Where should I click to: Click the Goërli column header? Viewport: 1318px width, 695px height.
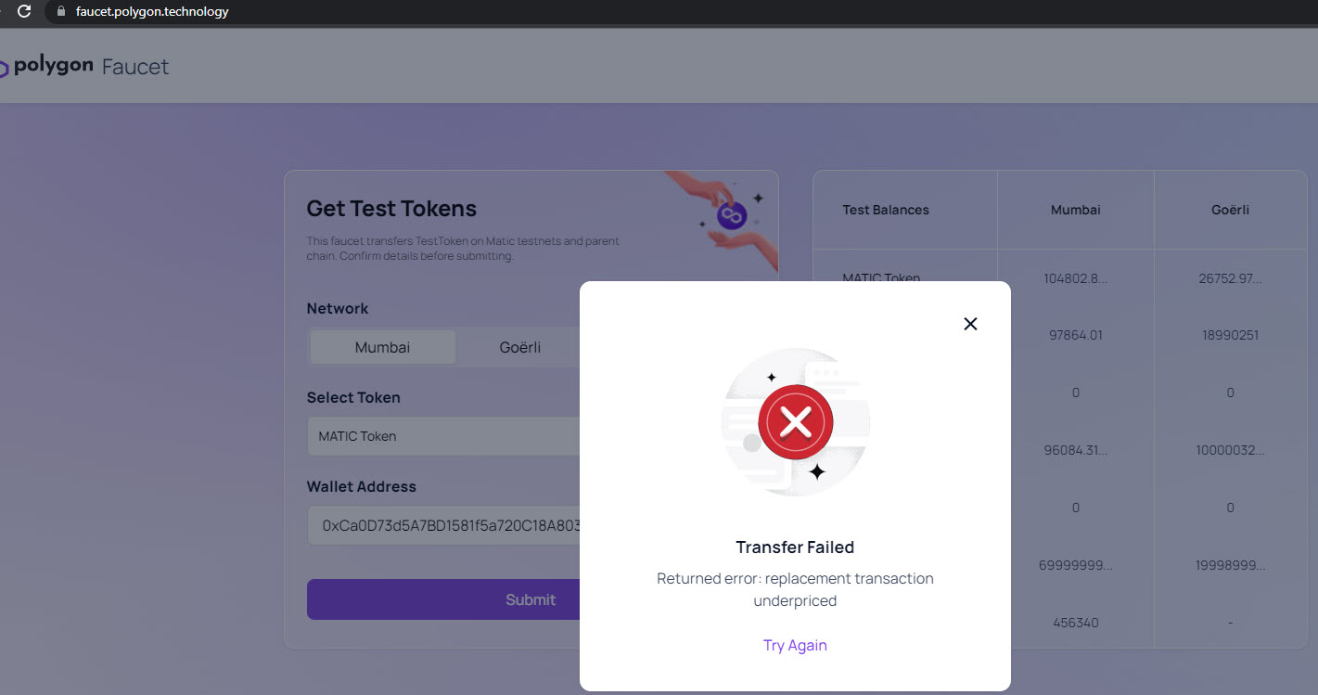click(x=1230, y=210)
